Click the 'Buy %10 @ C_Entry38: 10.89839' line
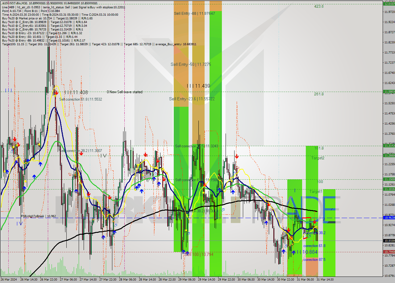 point(44,22)
